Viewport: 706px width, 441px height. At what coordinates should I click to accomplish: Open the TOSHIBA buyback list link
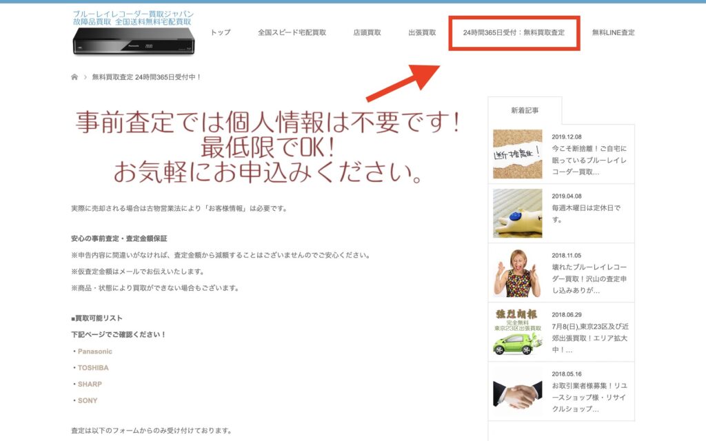pos(92,368)
